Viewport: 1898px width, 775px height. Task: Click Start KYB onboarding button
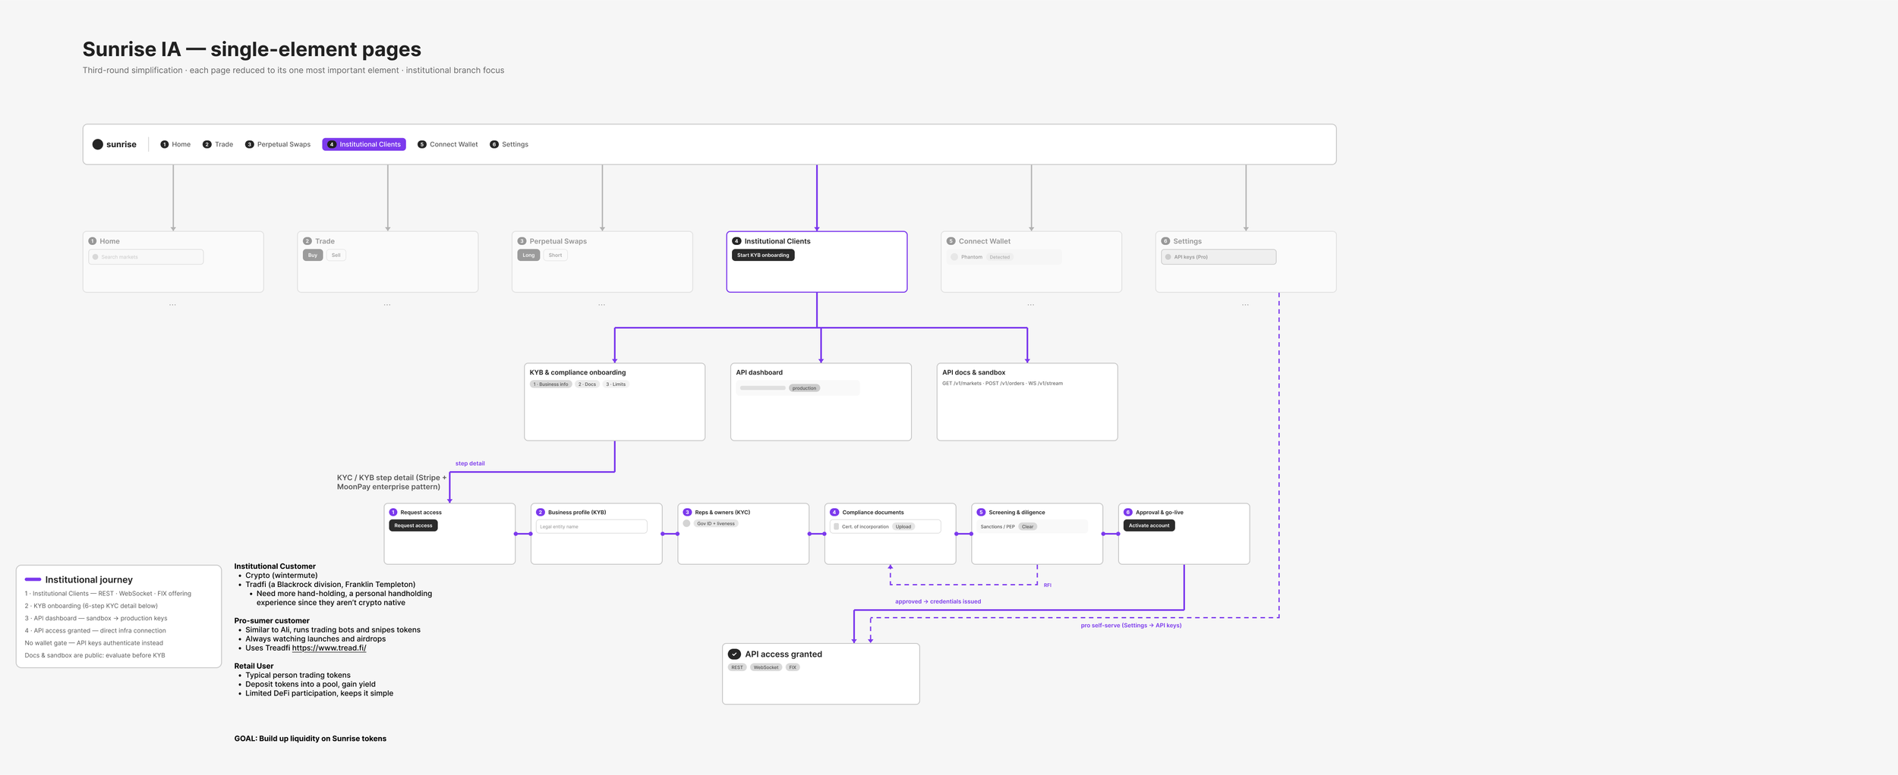[763, 255]
